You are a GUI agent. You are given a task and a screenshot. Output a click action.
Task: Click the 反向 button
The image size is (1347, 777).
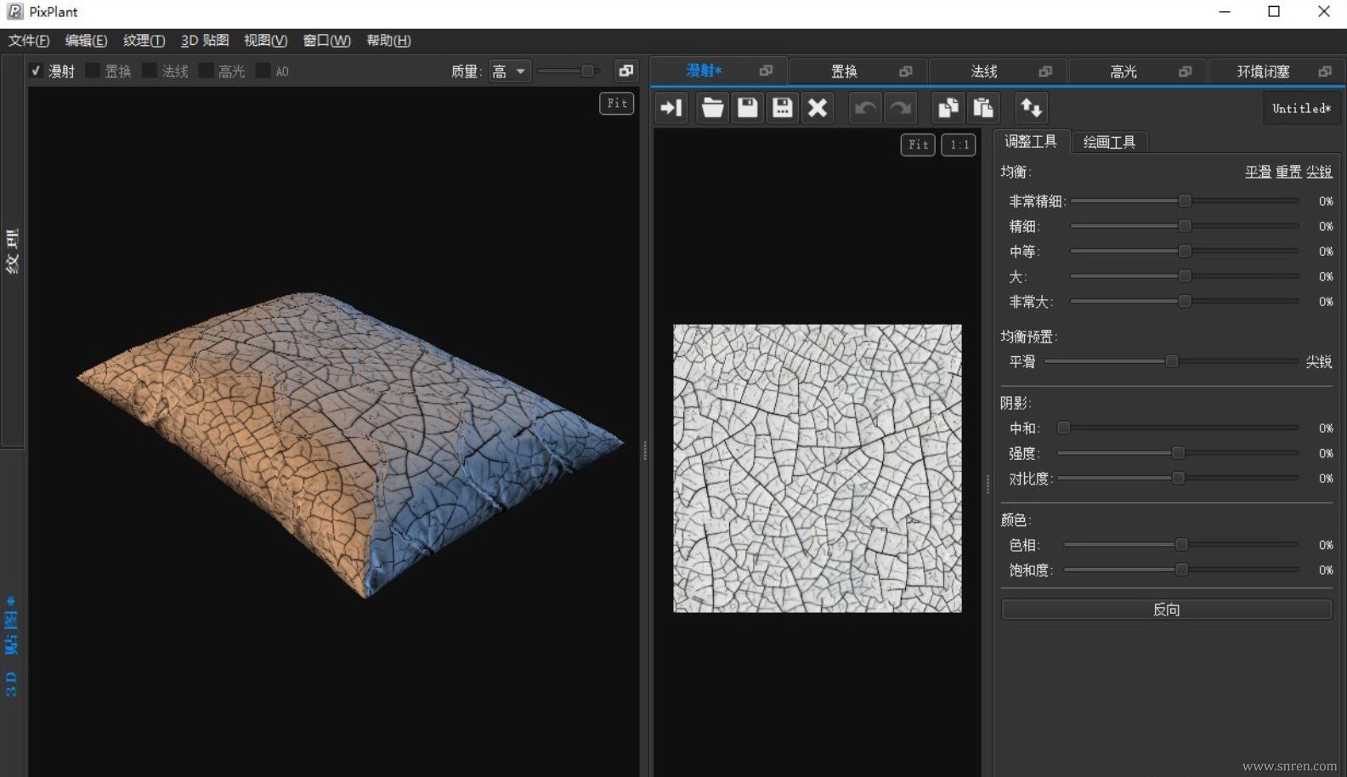(1166, 610)
